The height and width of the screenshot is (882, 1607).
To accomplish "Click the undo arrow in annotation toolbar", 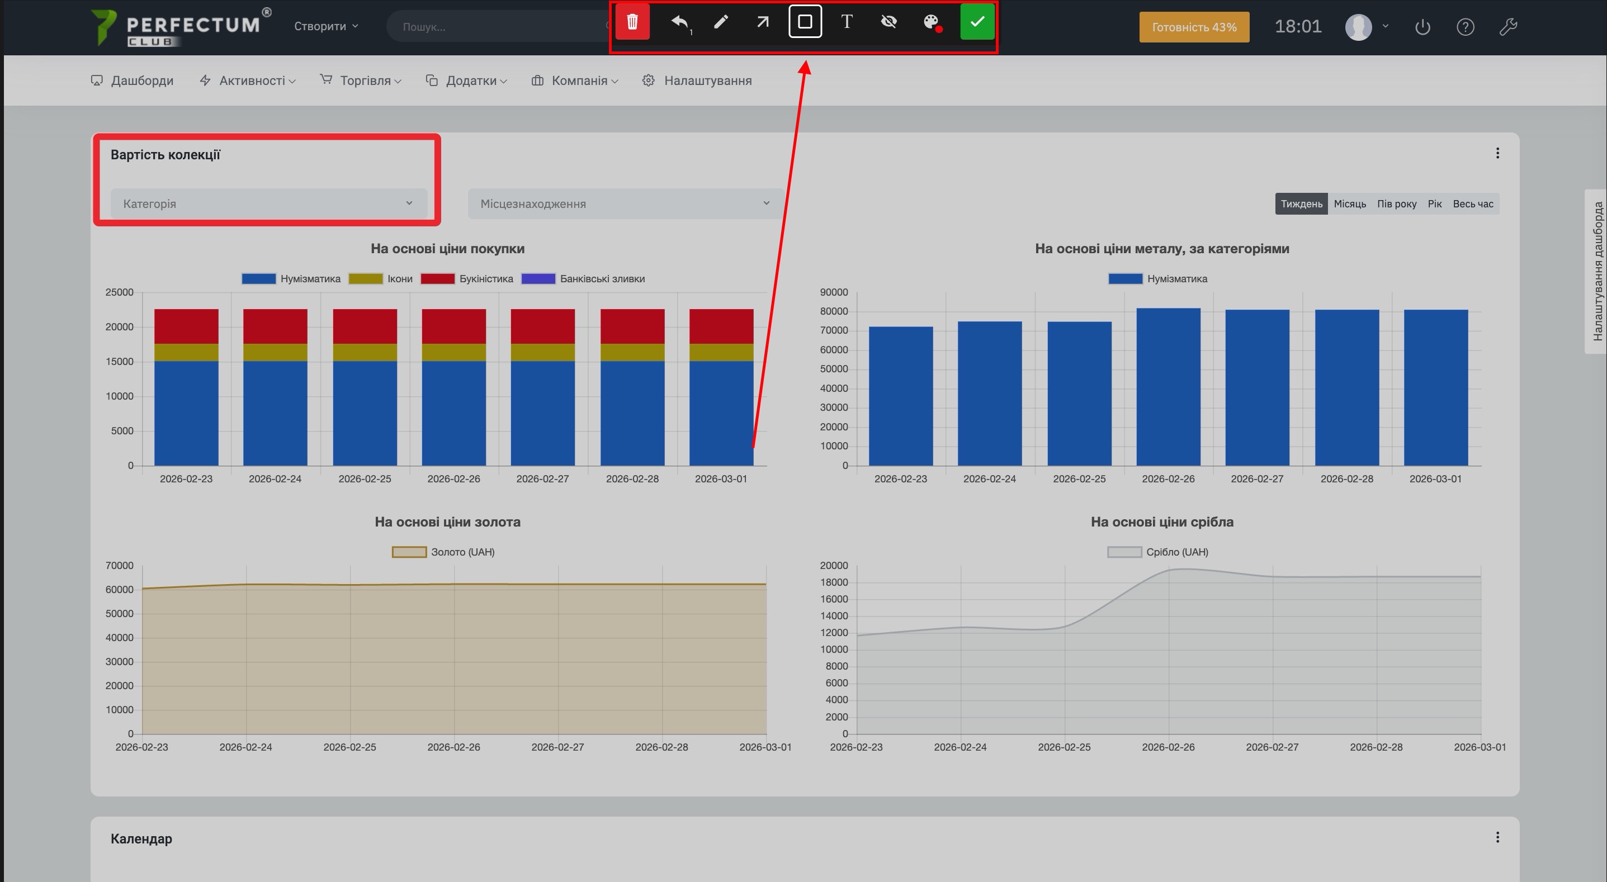I will tap(679, 22).
